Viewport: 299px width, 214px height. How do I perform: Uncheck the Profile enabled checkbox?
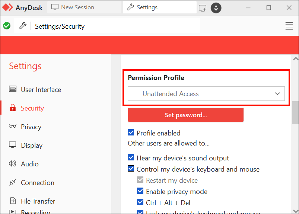click(x=131, y=133)
